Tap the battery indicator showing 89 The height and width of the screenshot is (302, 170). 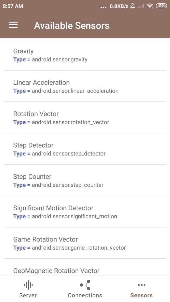161,6
